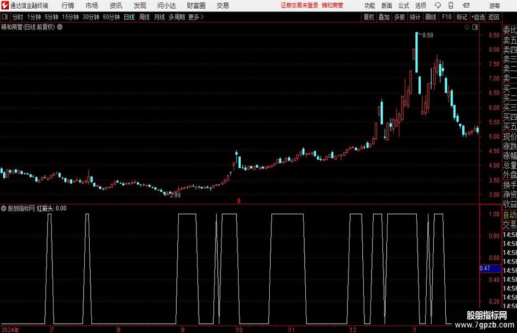This screenshot has width=517, height=333.
Task: Switch to 30分钟 chart period
Action: click(x=91, y=17)
